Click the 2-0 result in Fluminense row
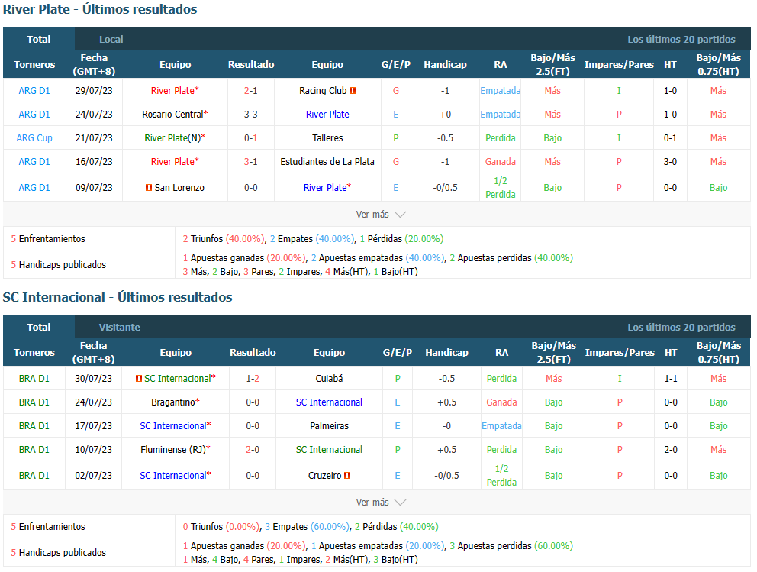 pos(253,450)
